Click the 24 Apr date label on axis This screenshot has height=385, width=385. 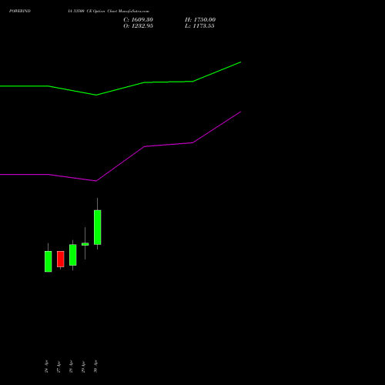coord(46,367)
